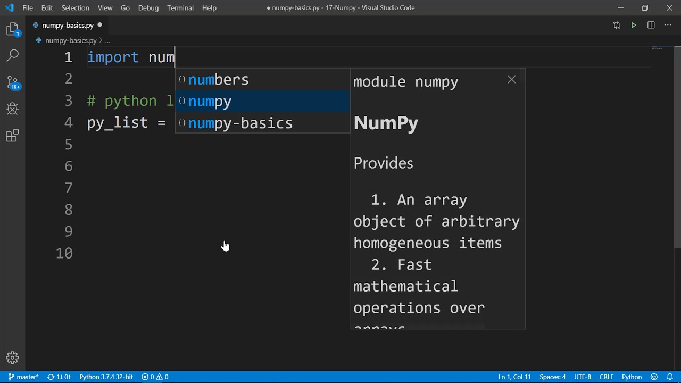Place cursor on the 'import num' line

[x=131, y=57]
